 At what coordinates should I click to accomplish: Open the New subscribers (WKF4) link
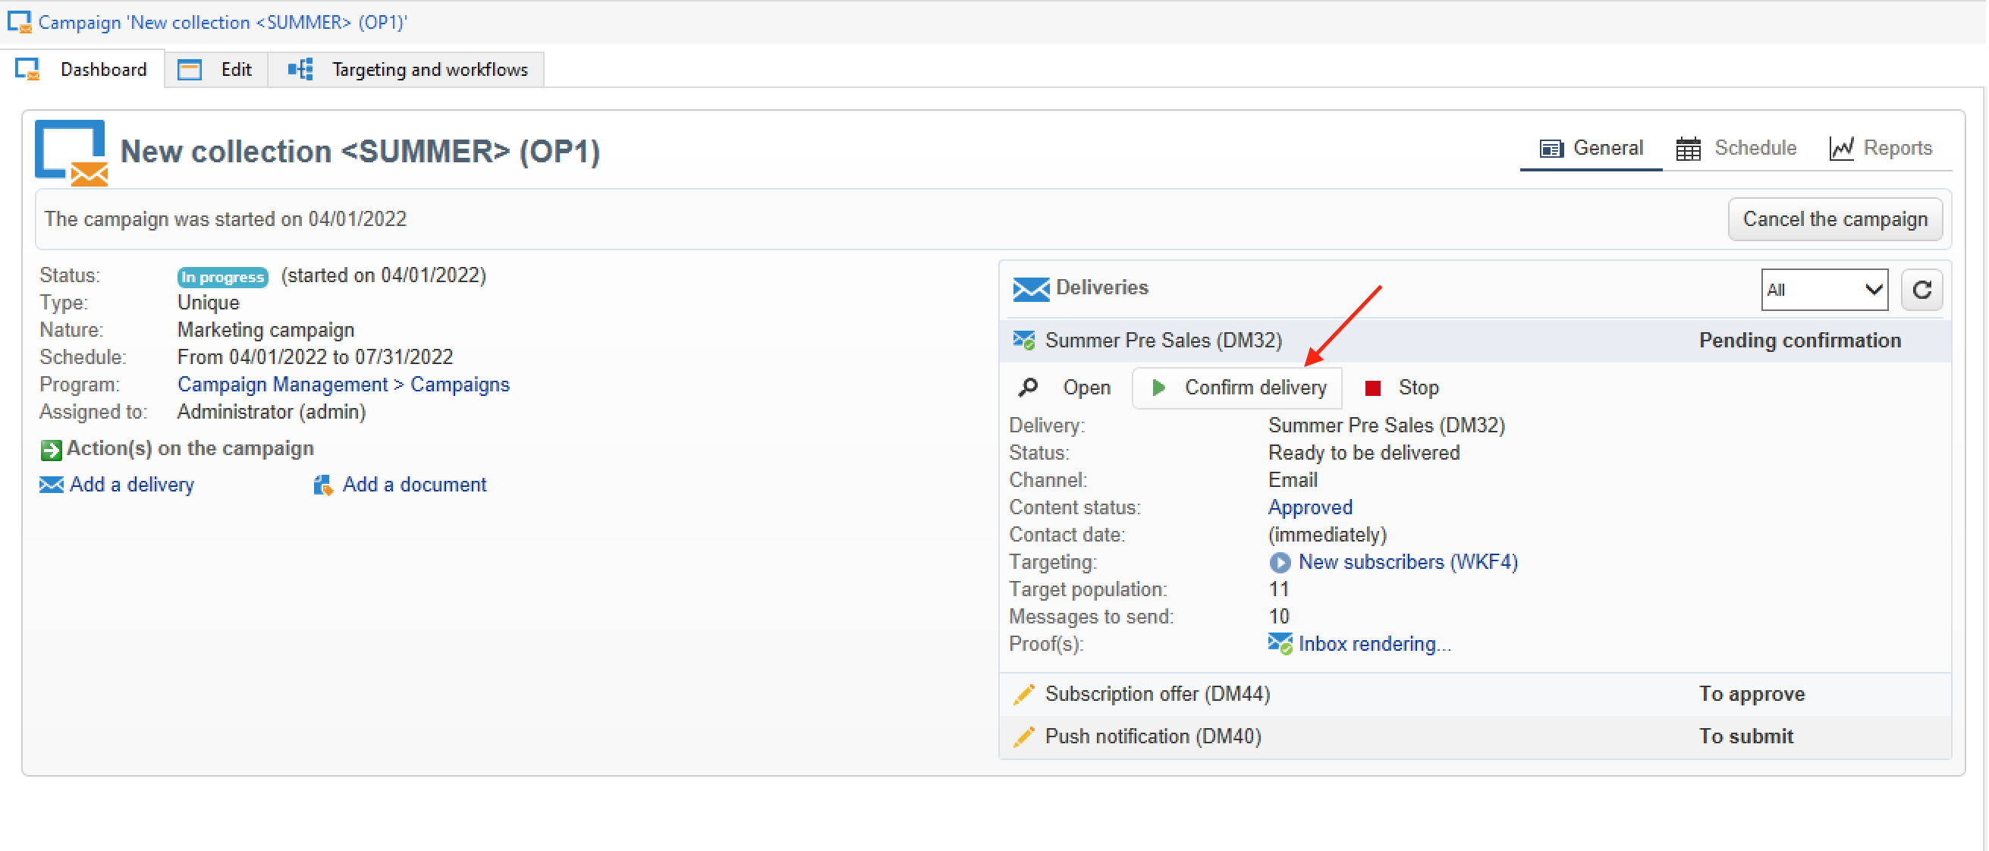tap(1407, 562)
